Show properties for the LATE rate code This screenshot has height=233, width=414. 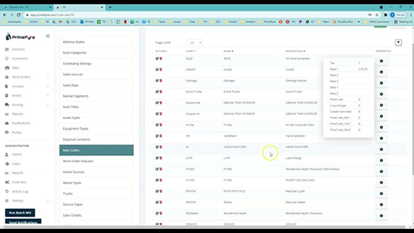[x=381, y=160]
